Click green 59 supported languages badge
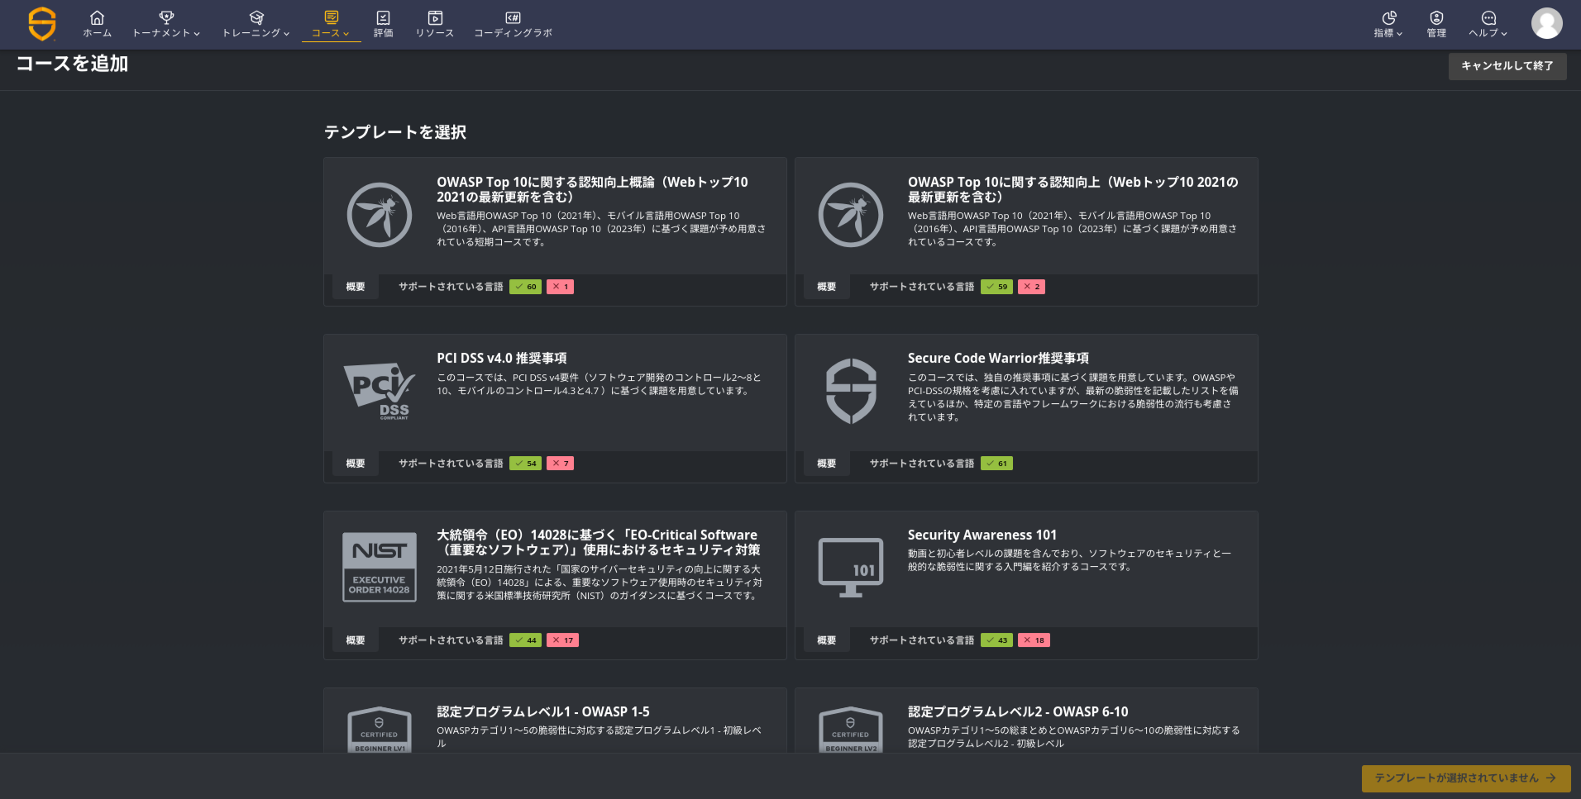Screen dimensions: 1581x799 click(x=996, y=287)
